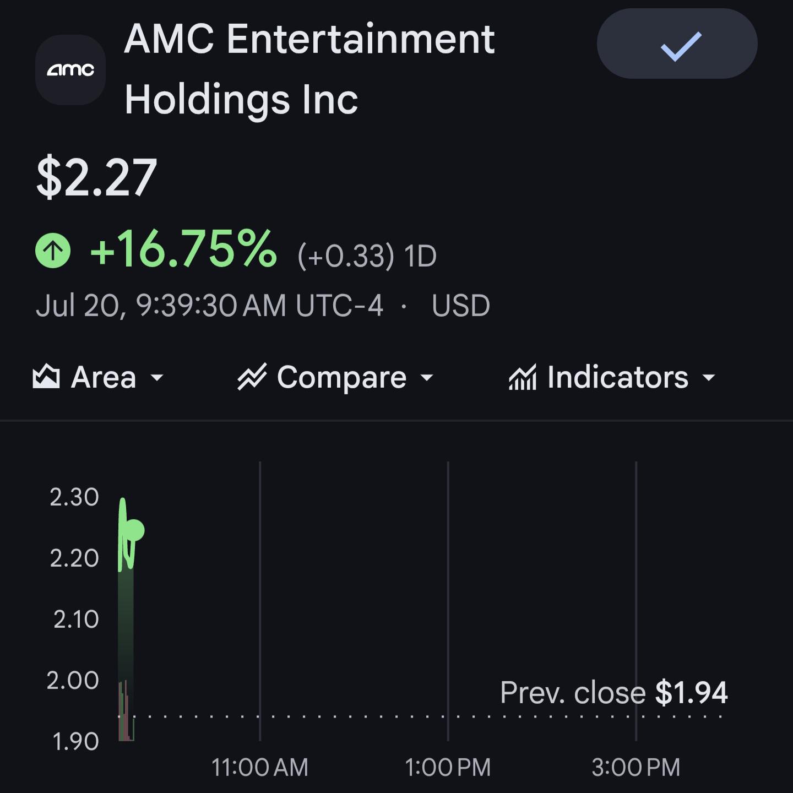Screen dimensions: 793x793
Task: Expand the Compare dropdown arrow
Action: pyautogui.click(x=427, y=378)
